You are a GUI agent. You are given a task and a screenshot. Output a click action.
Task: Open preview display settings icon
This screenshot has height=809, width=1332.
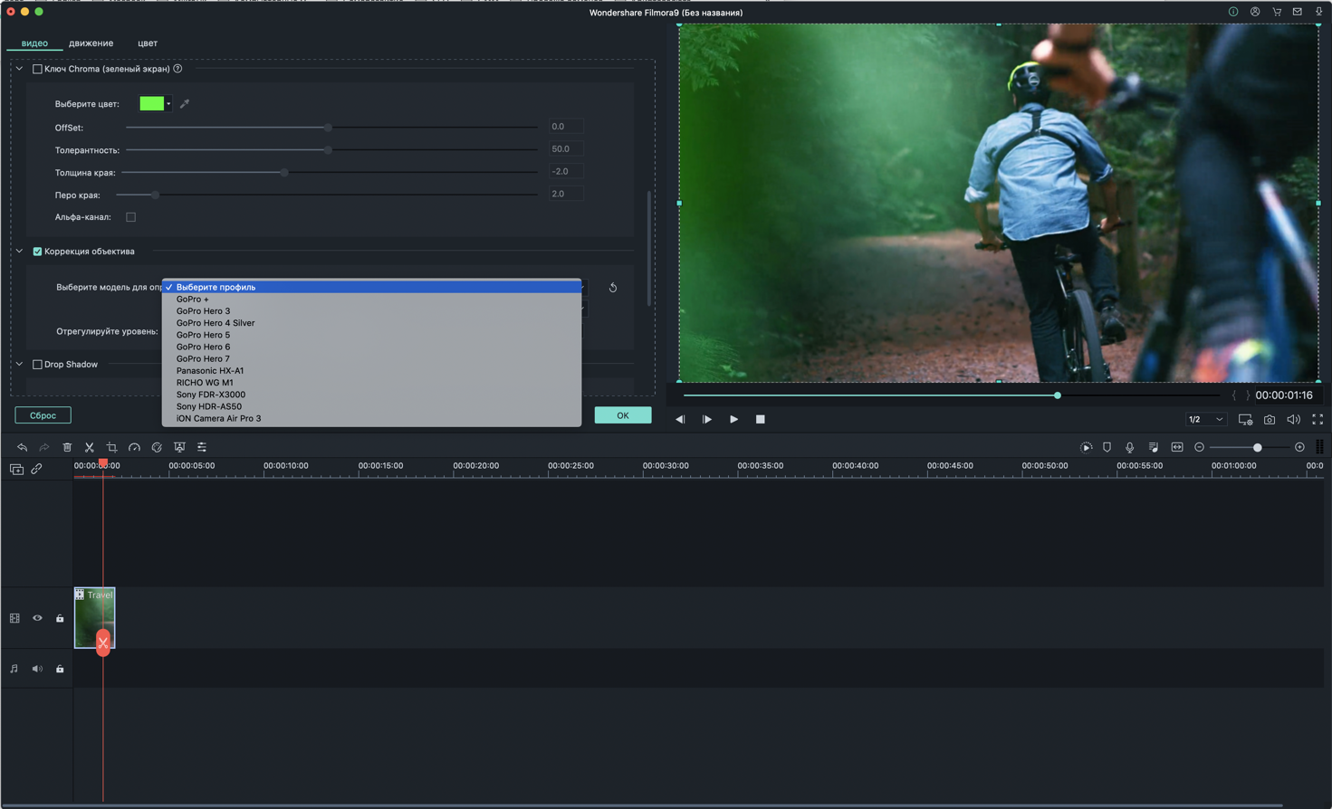point(1245,420)
